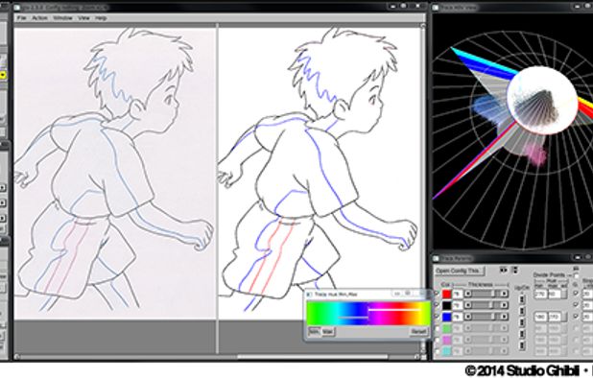This screenshot has width=593, height=378.
Task: Click the blue row hue min field
Action: 541,317
